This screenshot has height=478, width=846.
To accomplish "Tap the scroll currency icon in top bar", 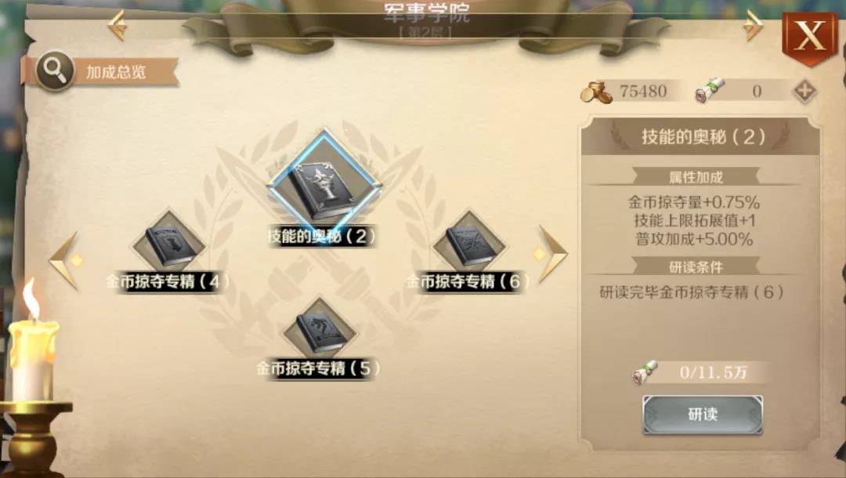I will click(710, 91).
